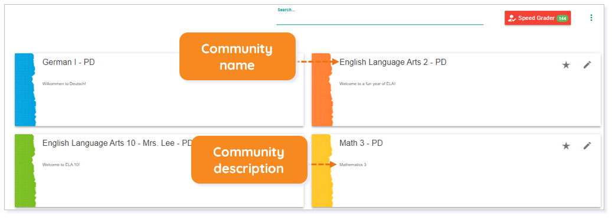Open the German I - PD community title
Image resolution: width=612 pixels, height=219 pixels.
coord(68,62)
